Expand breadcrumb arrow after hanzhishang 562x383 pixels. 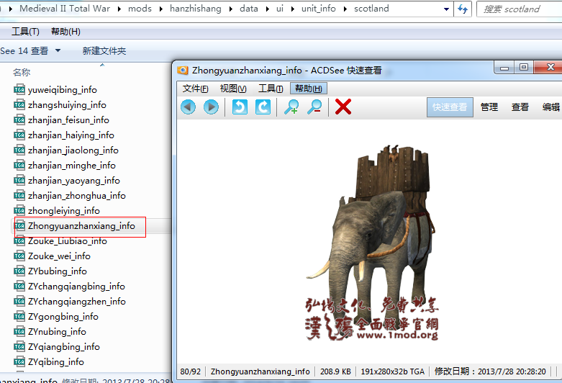coord(231,9)
